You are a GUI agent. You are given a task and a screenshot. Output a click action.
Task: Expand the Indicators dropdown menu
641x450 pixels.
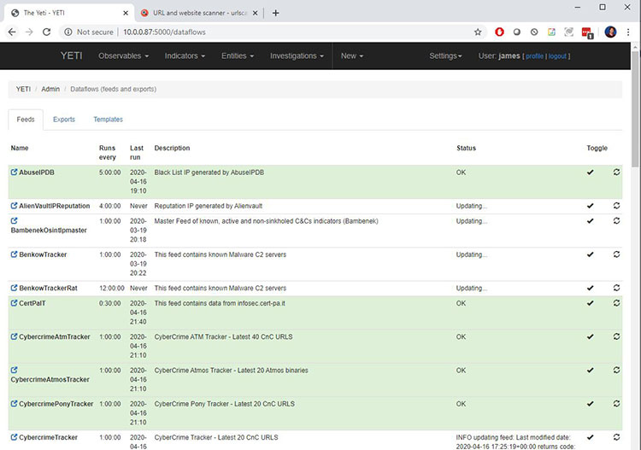pos(185,56)
